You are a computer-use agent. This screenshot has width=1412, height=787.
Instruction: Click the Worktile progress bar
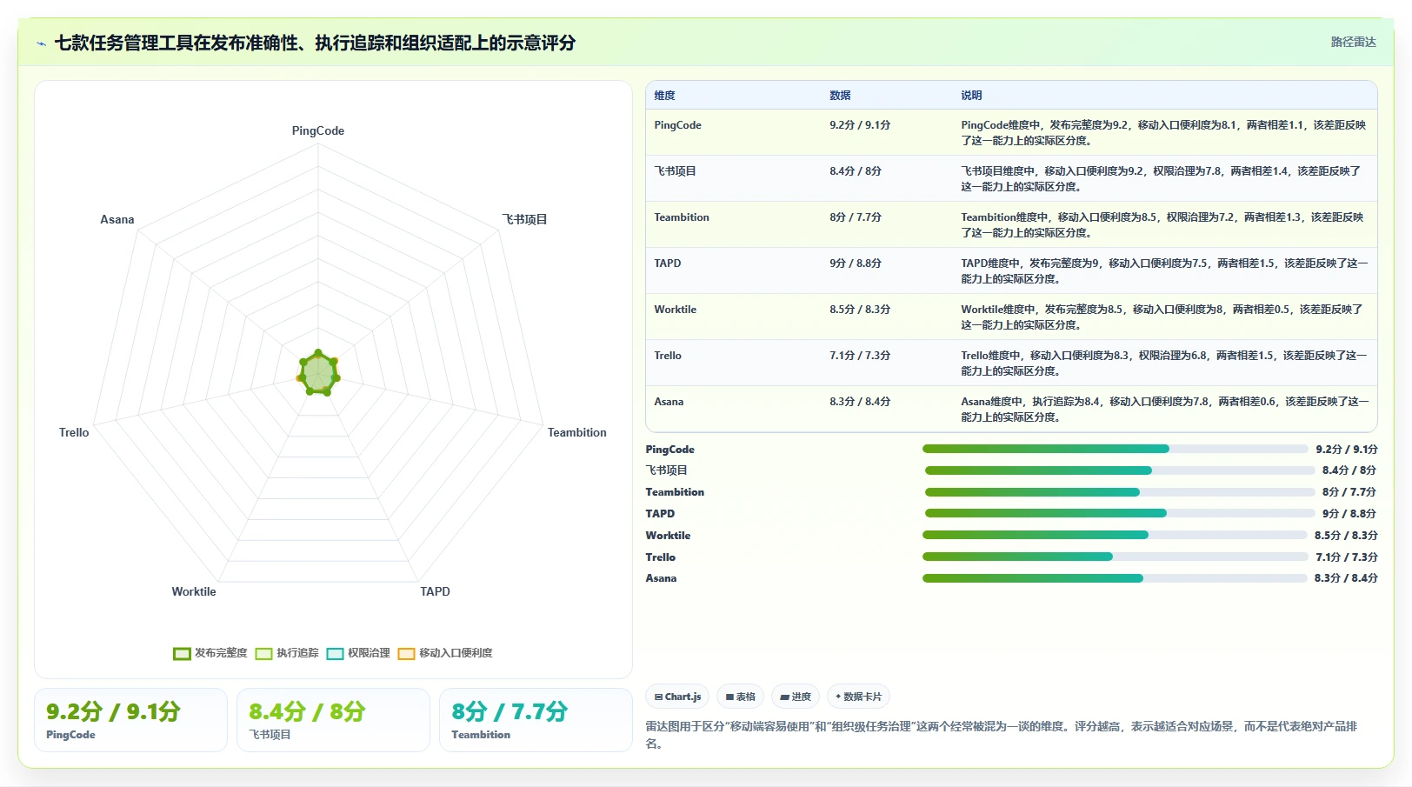coord(1115,535)
